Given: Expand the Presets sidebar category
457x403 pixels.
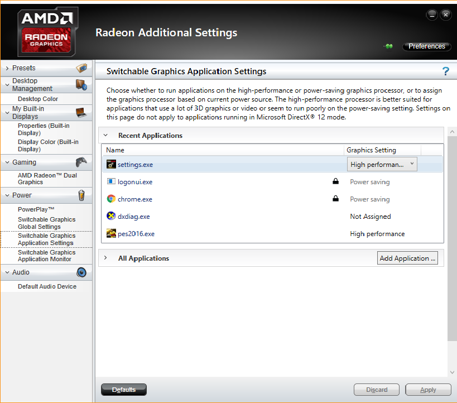Looking at the screenshot, I should pyautogui.click(x=7, y=68).
